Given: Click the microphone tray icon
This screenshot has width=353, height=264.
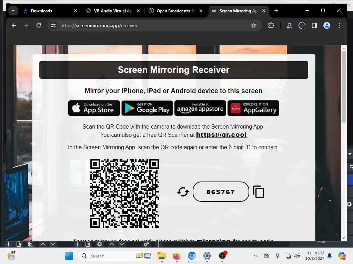Looking at the screenshot, I should 278,256.
